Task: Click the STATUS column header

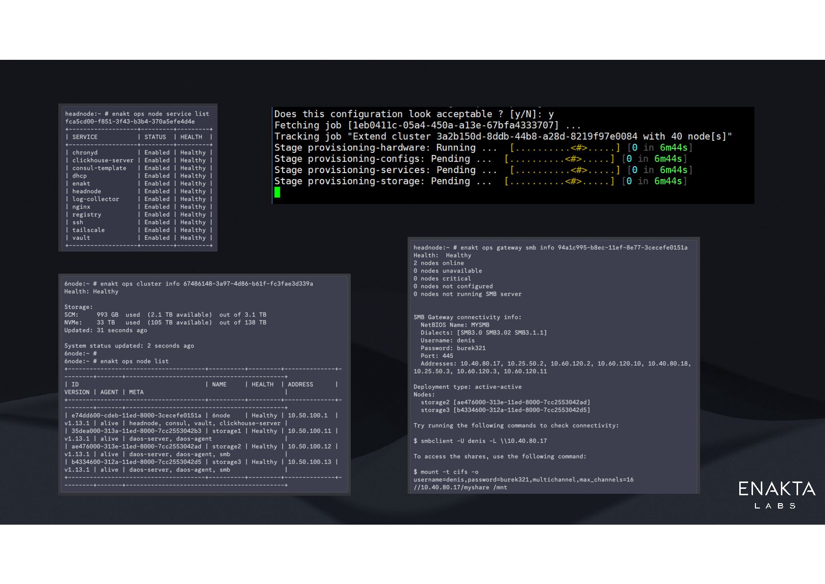Action: tap(155, 137)
